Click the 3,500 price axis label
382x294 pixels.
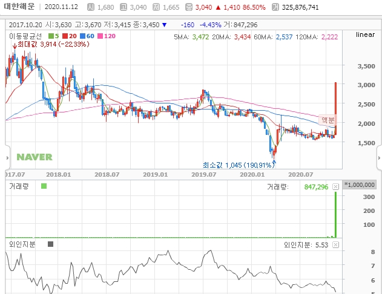[x=366, y=66]
